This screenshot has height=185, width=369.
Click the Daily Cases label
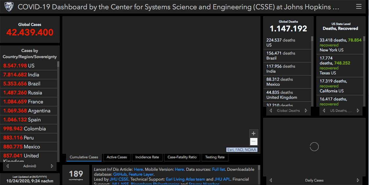(x=314, y=180)
